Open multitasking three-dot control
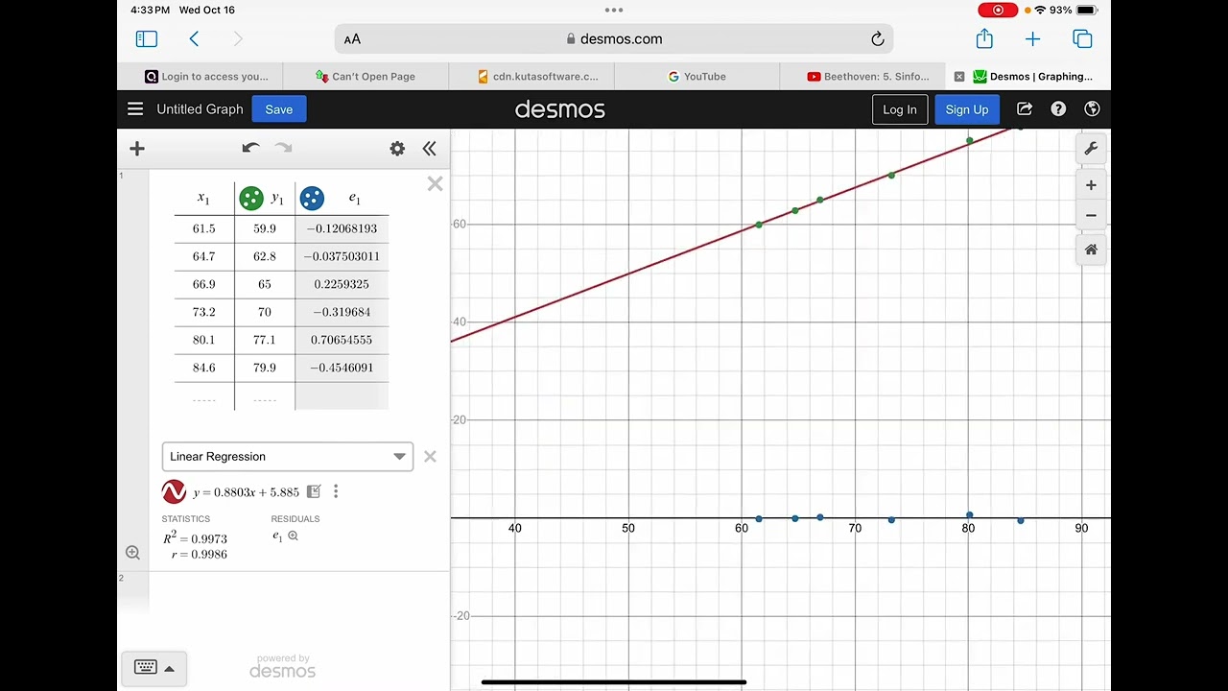The width and height of the screenshot is (1228, 691). (x=614, y=10)
